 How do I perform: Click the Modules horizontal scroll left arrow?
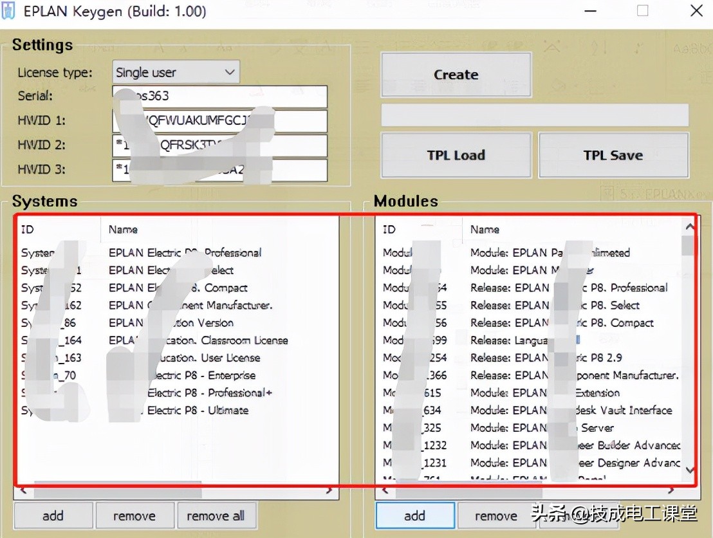[x=385, y=491]
